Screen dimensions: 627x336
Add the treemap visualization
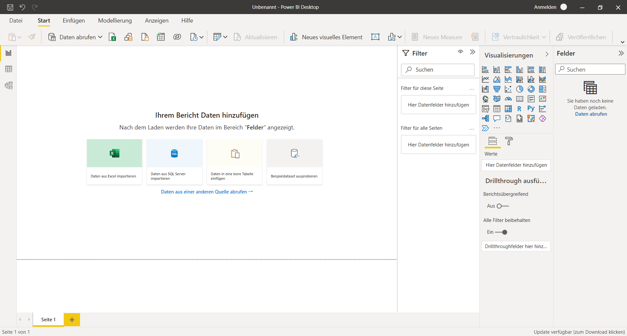coord(542,89)
